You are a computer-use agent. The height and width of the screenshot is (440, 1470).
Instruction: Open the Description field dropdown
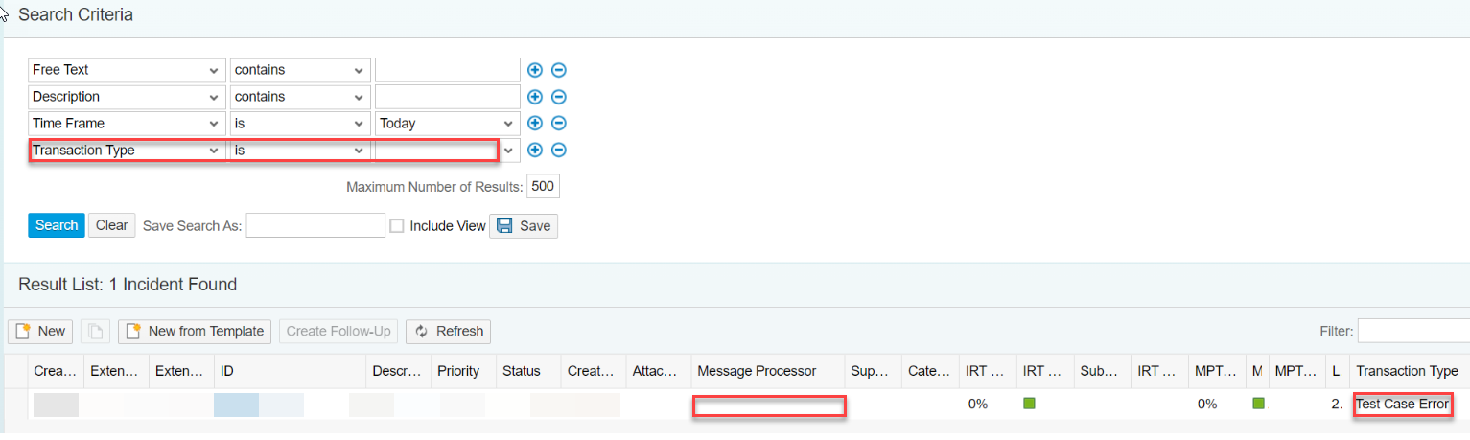[x=127, y=97]
